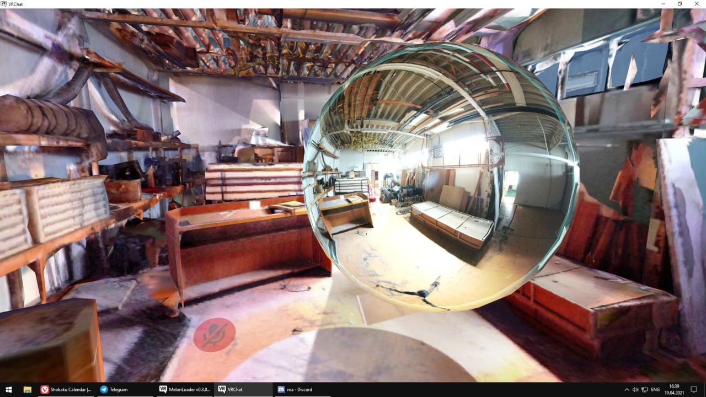
Task: Open the Windows Start menu
Action: 9,389
